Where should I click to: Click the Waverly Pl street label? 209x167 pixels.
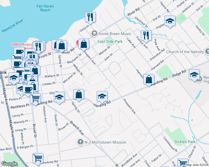tap(21, 122)
